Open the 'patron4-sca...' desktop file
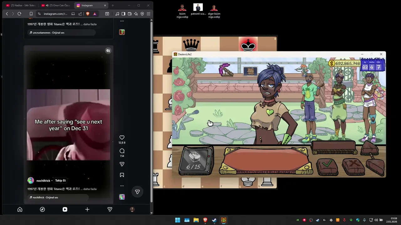401x225 pixels. click(198, 9)
